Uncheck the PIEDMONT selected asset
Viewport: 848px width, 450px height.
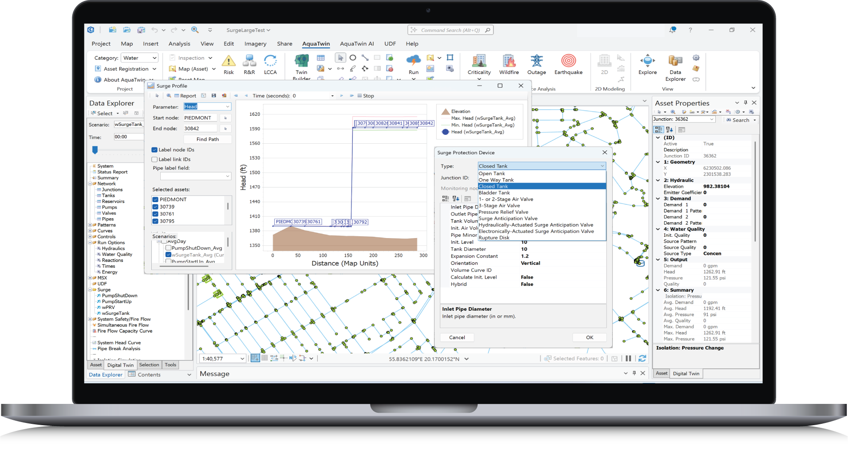(x=155, y=200)
